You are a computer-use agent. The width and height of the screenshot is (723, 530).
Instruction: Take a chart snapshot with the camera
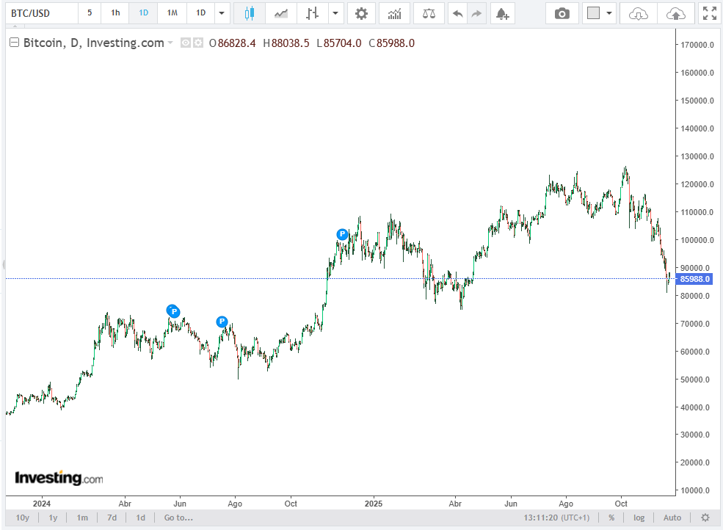[x=562, y=12]
